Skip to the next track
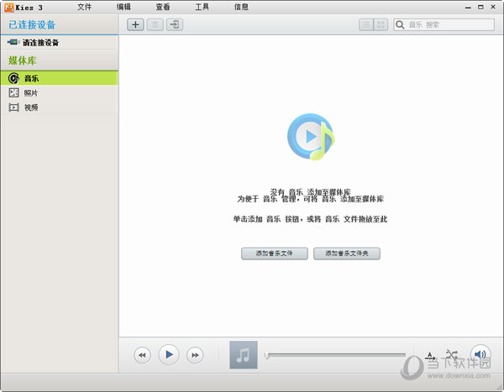The image size is (504, 392). pyautogui.click(x=195, y=355)
